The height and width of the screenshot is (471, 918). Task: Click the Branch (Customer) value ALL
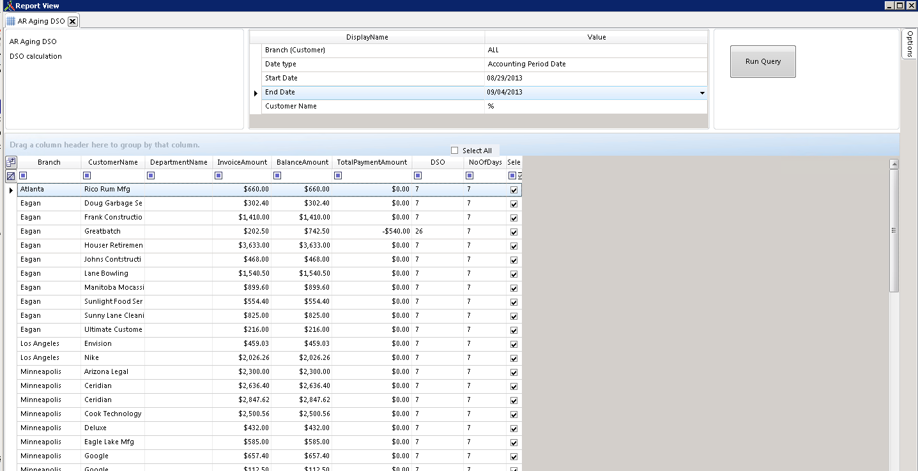click(596, 50)
